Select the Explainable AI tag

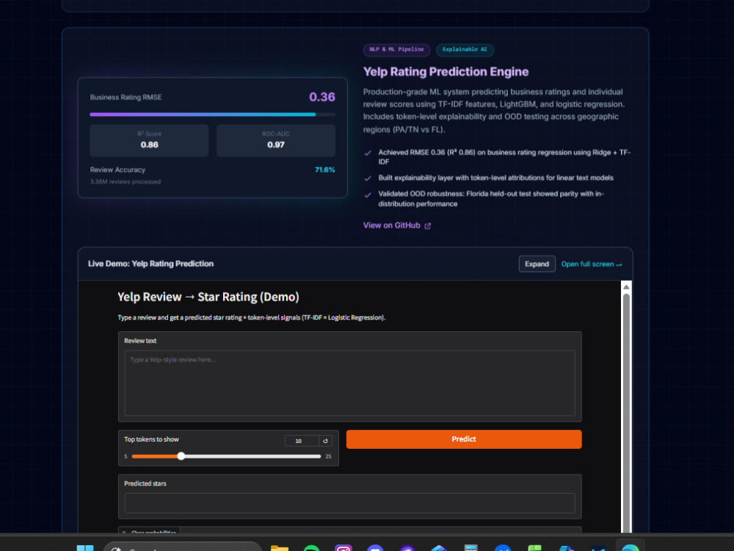(x=465, y=50)
